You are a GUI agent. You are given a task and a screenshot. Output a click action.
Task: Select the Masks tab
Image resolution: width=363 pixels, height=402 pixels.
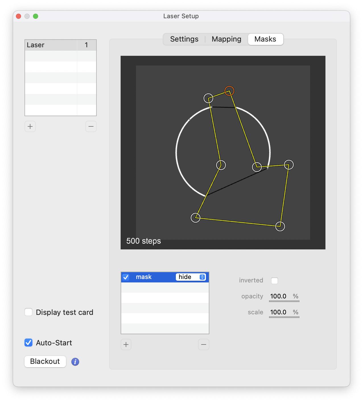265,39
